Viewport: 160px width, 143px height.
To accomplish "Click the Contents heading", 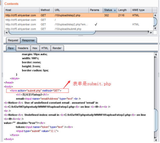I will point(11,4).
